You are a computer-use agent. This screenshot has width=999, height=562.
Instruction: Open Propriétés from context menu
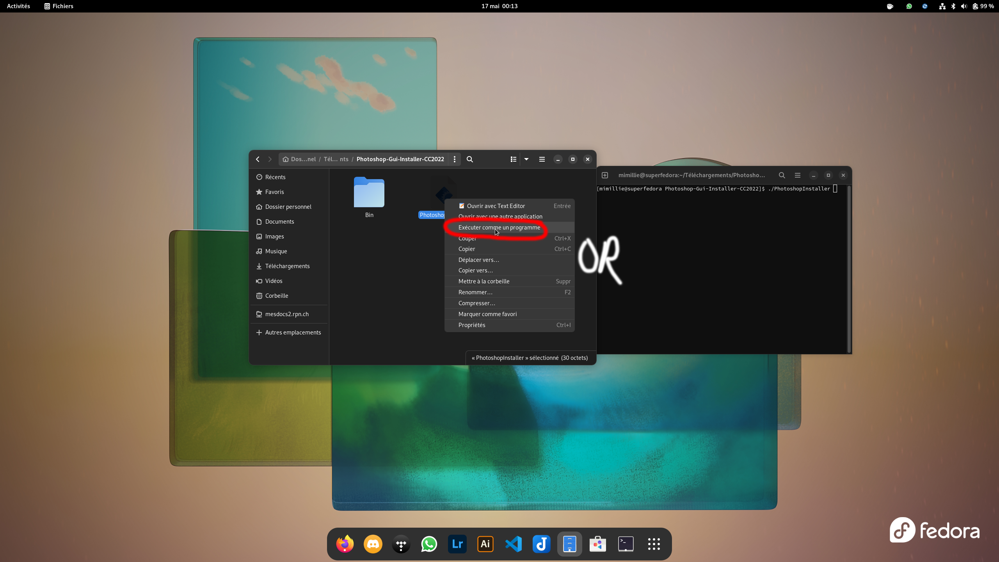point(510,325)
